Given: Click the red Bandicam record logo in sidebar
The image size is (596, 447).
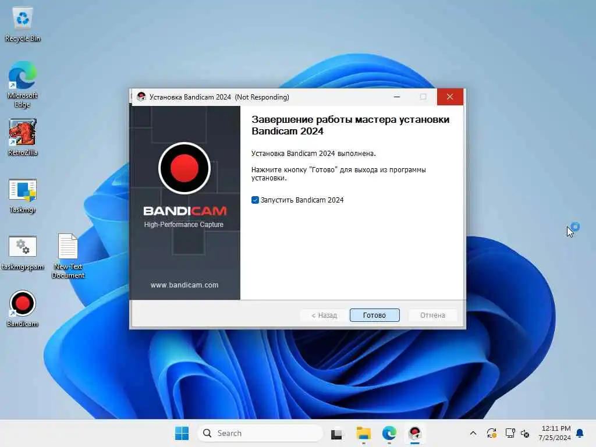Looking at the screenshot, I should pyautogui.click(x=185, y=168).
